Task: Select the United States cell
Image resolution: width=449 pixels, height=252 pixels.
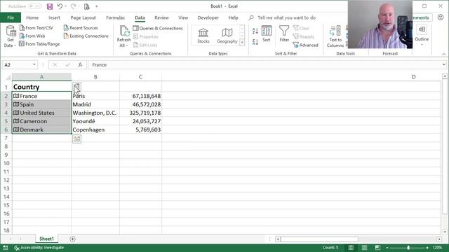Action: pos(41,113)
